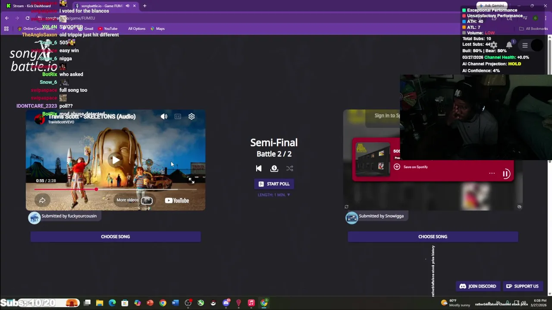Open Task View in taskbar
This screenshot has width=552, height=310.
(x=87, y=303)
